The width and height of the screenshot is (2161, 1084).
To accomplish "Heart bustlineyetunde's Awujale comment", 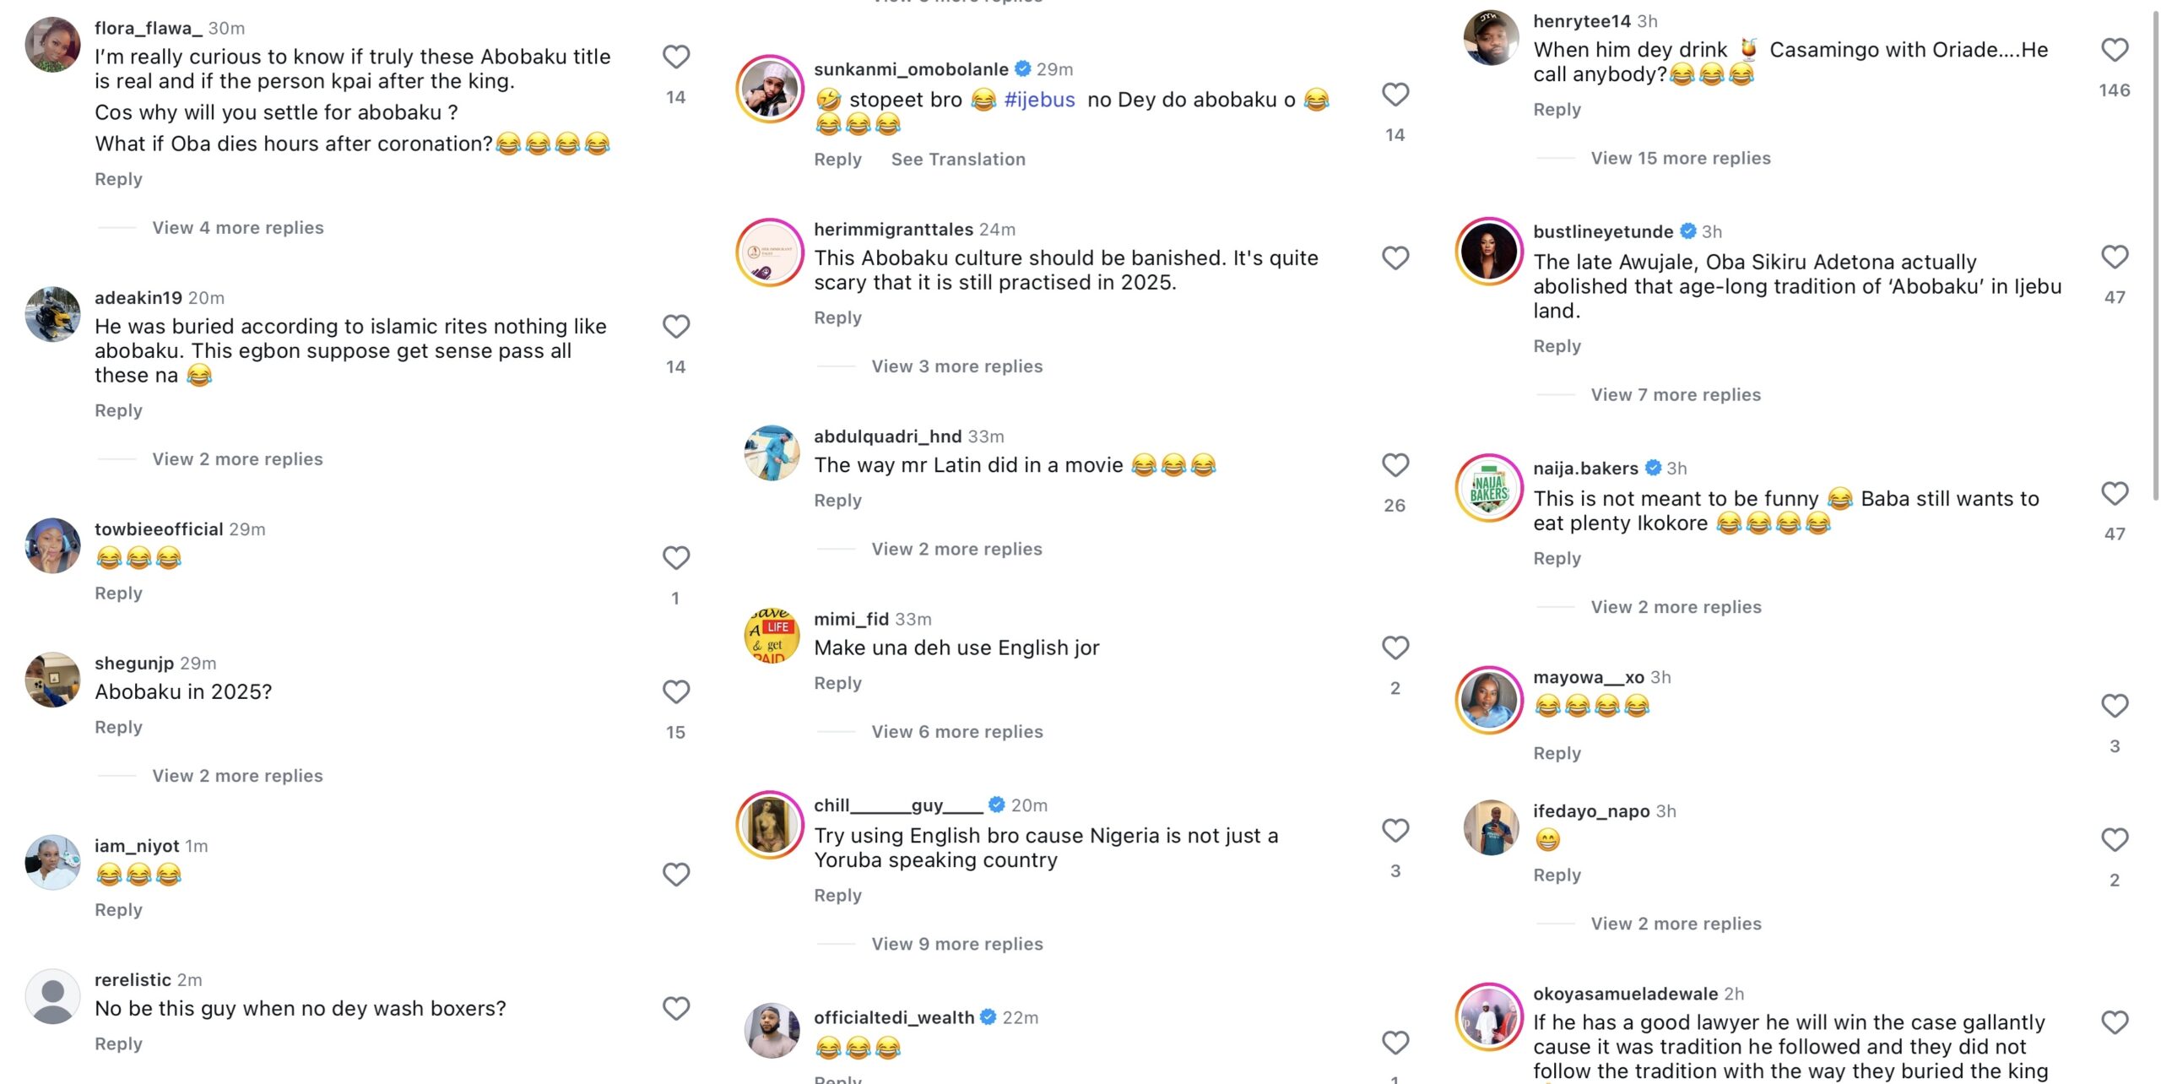I will [2114, 257].
